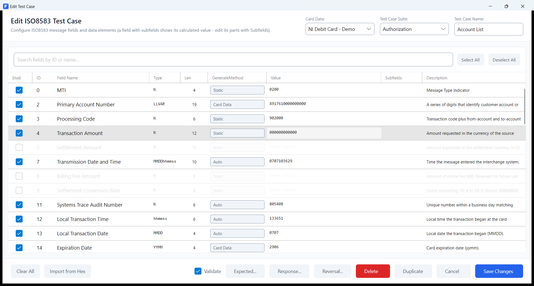
Task: Edit Processing Code value 902000
Action: pos(276,118)
